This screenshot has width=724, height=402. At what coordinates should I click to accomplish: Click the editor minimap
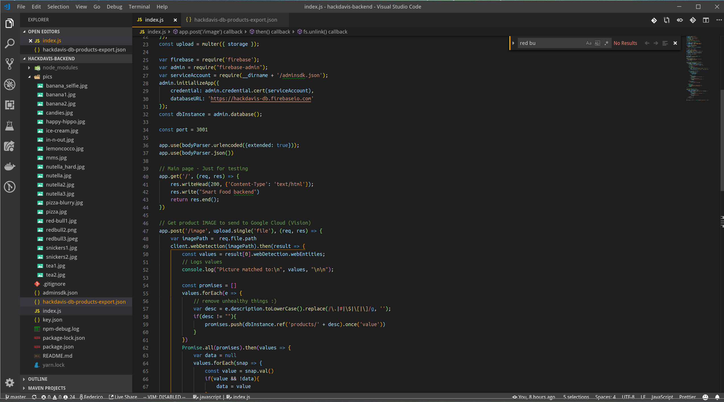[697, 68]
